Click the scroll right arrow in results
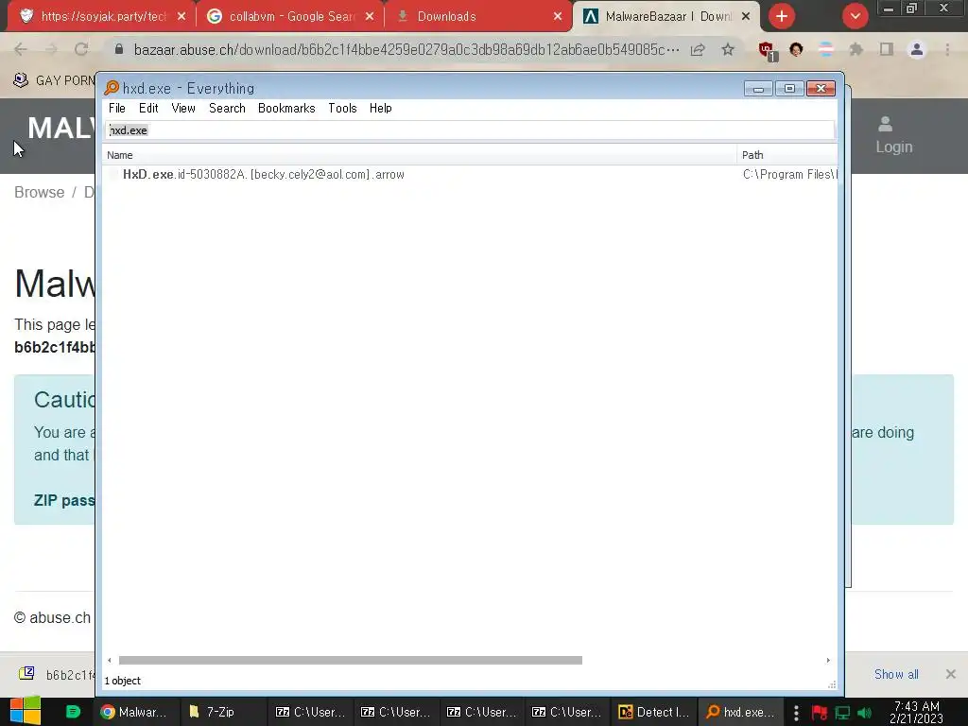Image resolution: width=968 pixels, height=726 pixels. [x=828, y=660]
